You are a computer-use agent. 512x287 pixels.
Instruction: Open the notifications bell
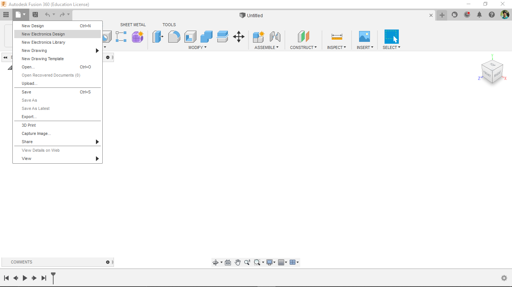pos(479,15)
